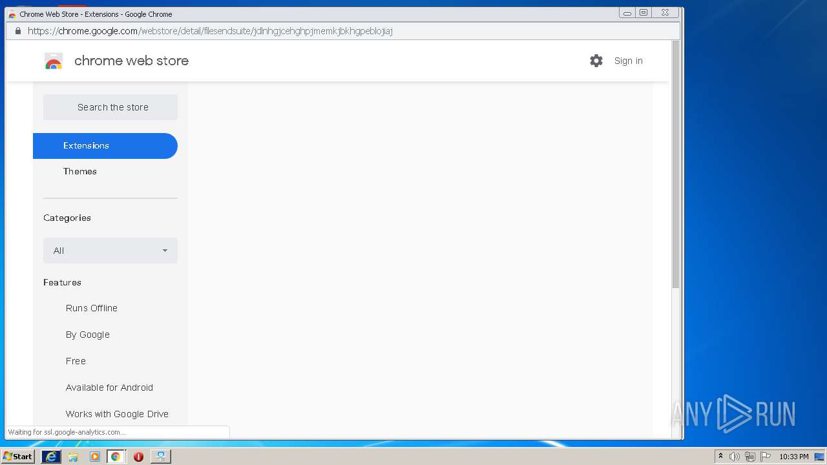This screenshot has width=827, height=465.
Task: Click the Show desktop button on the taskbar
Action: pyautogui.click(x=819, y=457)
